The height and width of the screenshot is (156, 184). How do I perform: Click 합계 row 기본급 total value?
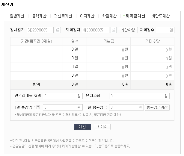125,84
